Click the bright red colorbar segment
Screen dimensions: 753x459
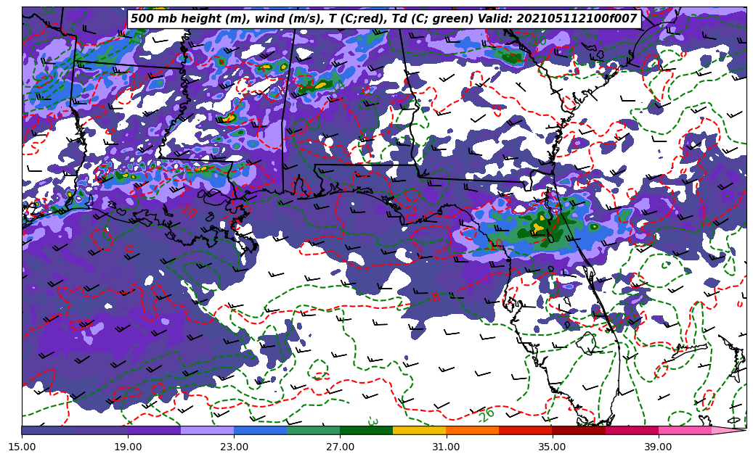point(525,430)
